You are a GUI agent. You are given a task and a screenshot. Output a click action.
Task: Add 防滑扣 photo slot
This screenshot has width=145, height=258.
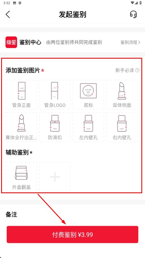click(x=55, y=127)
